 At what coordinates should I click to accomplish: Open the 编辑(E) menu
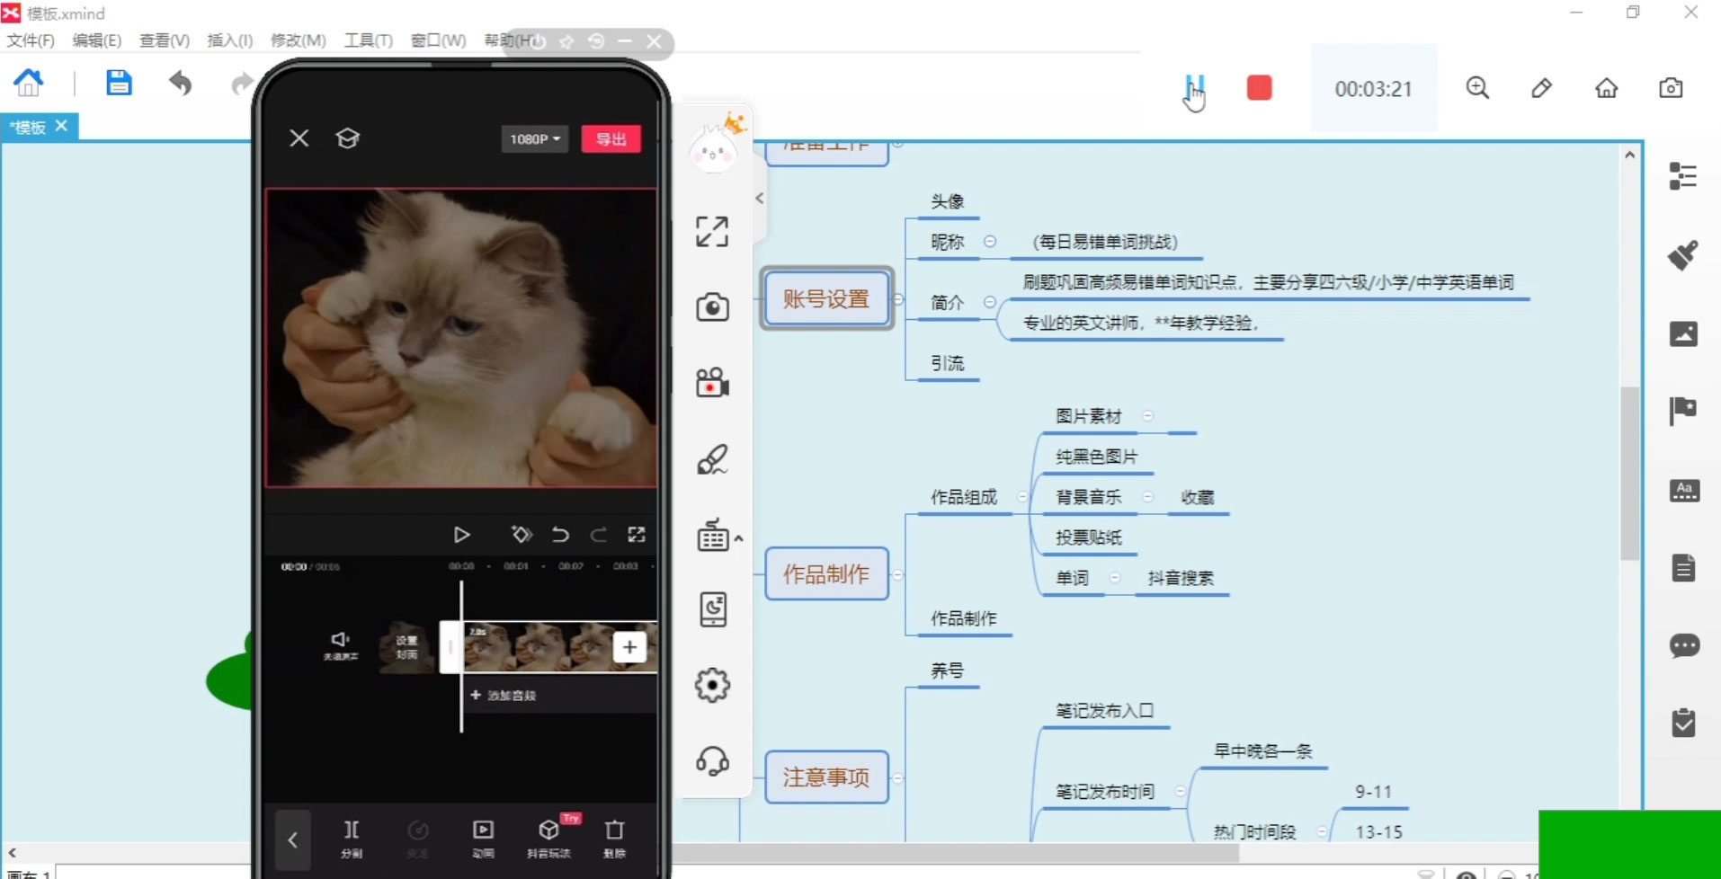click(x=97, y=40)
